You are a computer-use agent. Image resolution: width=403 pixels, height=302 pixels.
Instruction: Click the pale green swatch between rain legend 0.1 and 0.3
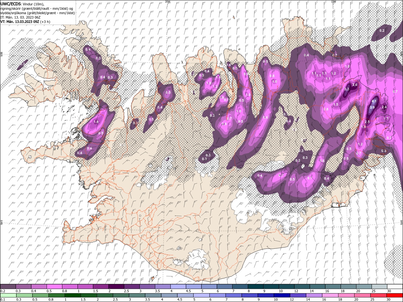(8, 295)
